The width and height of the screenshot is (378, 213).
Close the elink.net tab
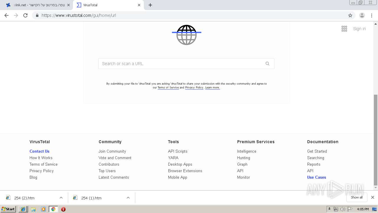tap(69, 5)
